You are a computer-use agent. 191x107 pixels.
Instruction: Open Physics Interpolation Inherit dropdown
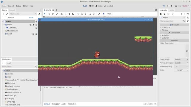pos(181,63)
